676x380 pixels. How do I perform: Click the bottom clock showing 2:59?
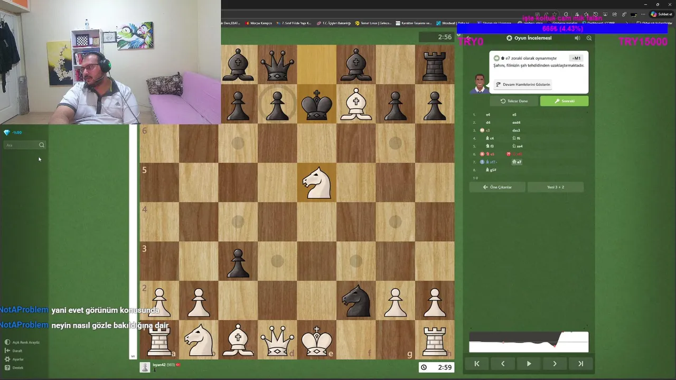(x=437, y=367)
